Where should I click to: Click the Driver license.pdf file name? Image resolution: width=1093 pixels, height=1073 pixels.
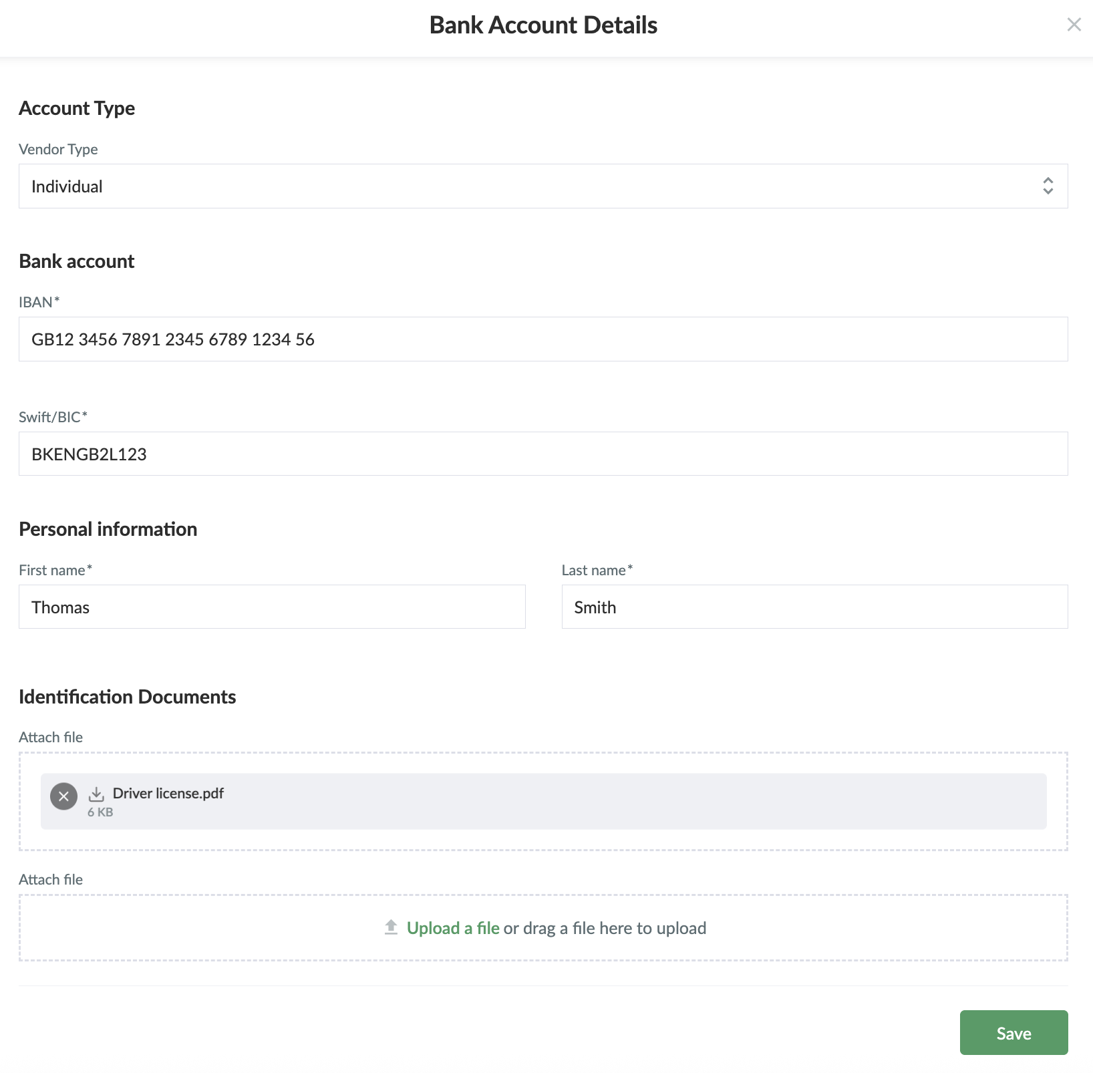168,793
